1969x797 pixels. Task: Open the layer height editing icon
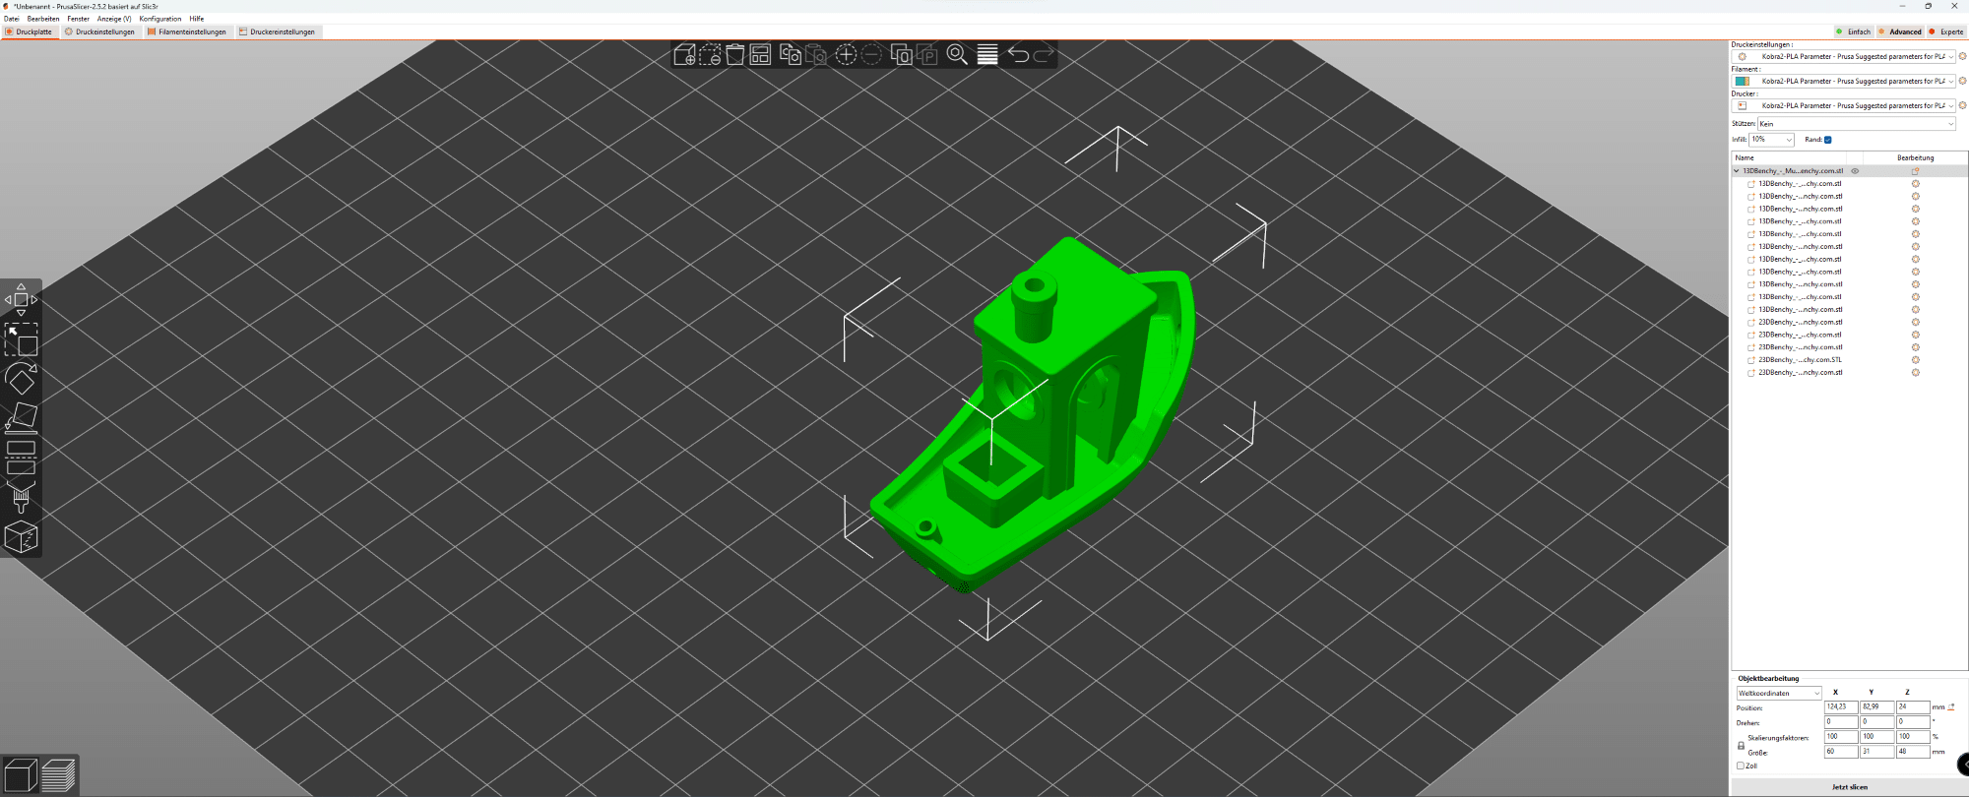(987, 55)
